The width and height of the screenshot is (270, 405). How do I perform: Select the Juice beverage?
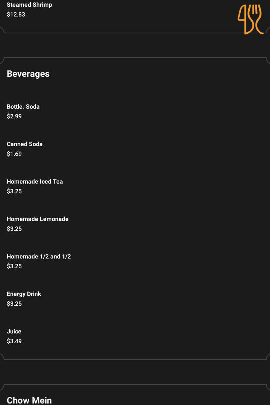coord(14,332)
